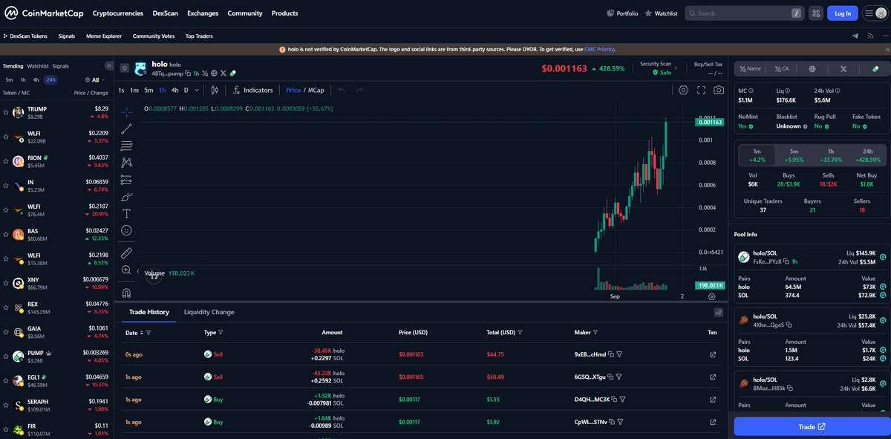Select the crosshair cursor drawing tool
This screenshot has width=891, height=439.
point(126,111)
